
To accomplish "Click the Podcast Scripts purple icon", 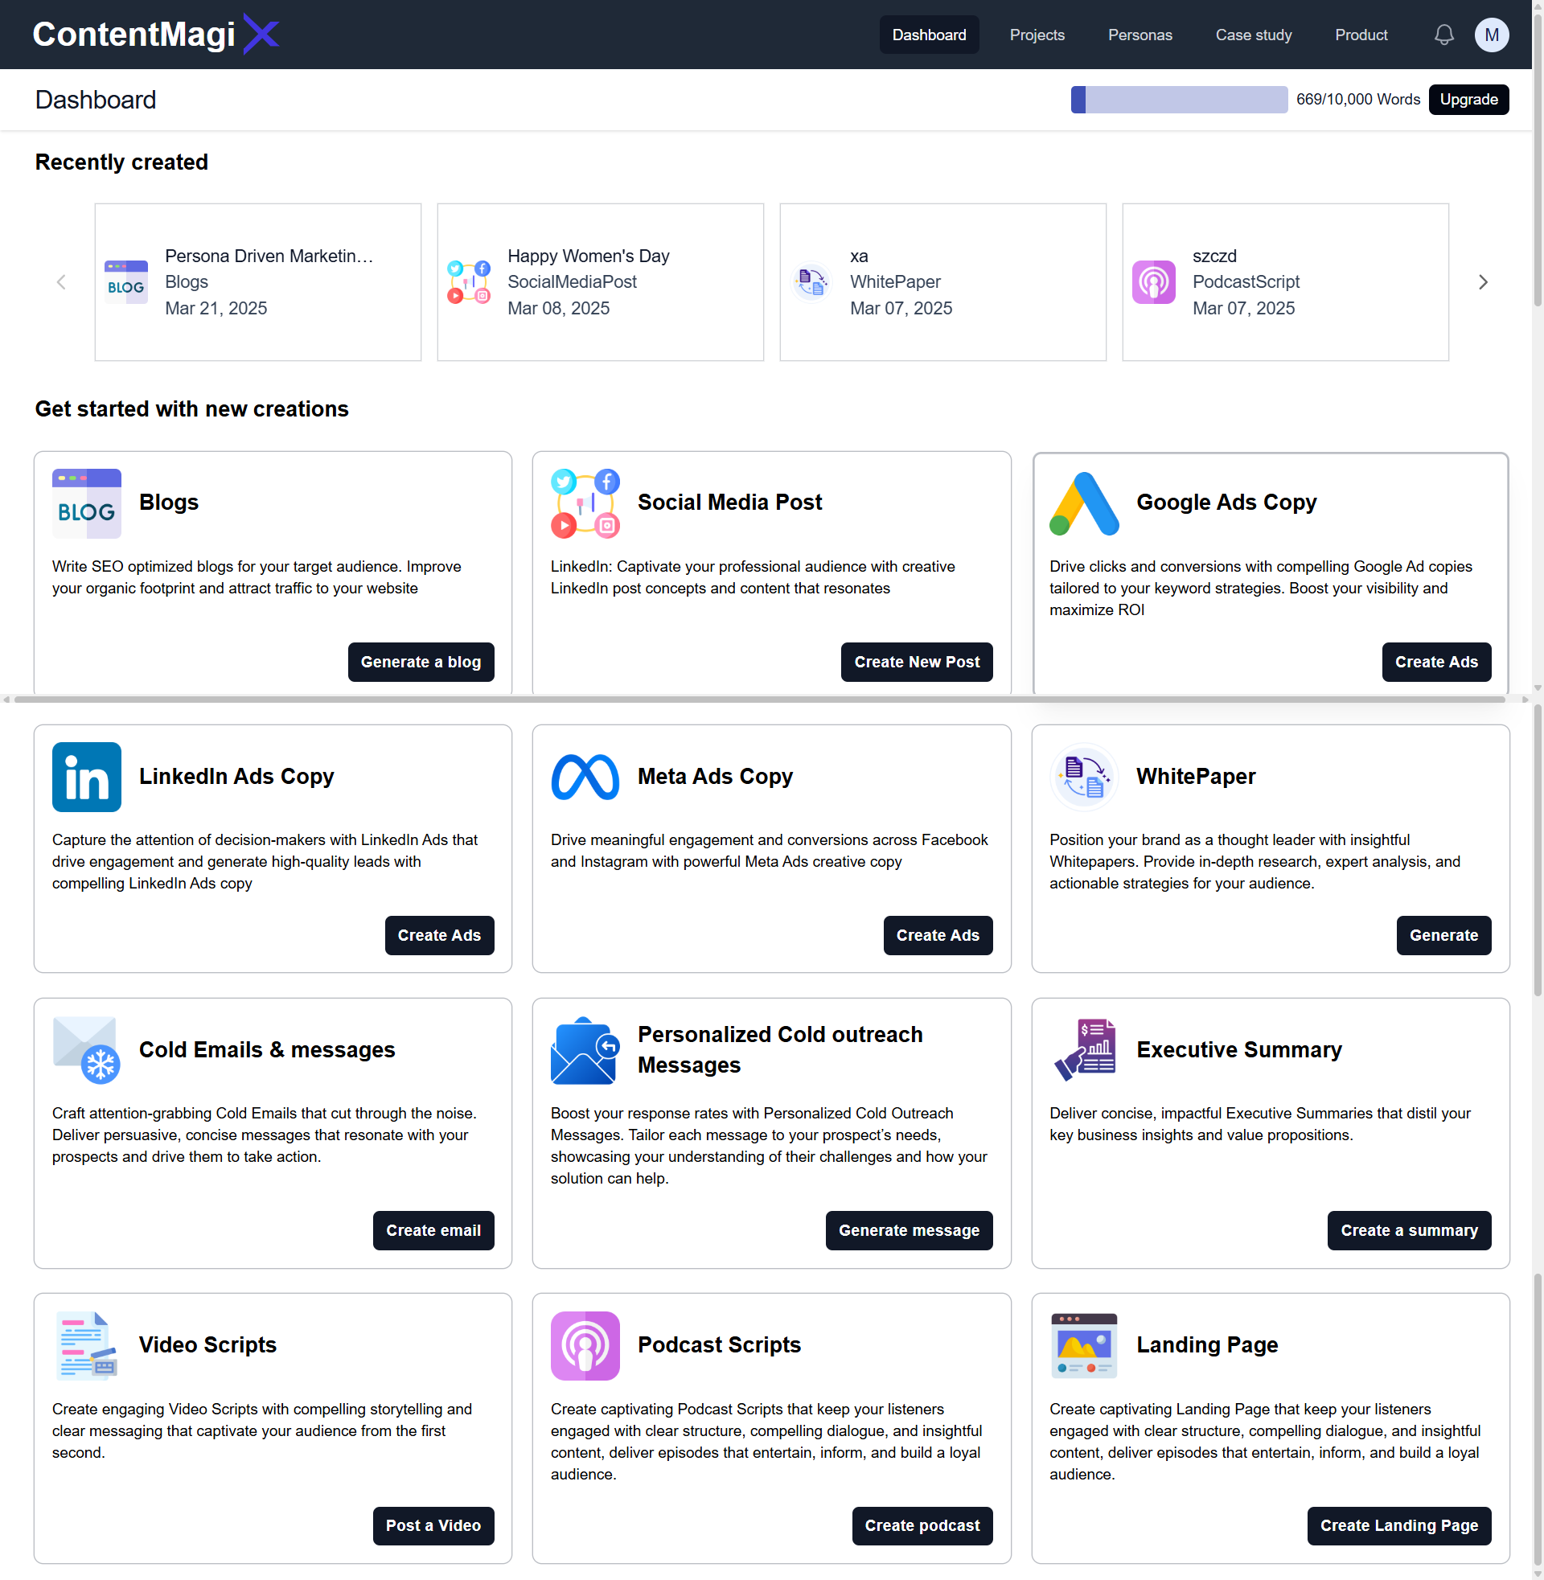I will coord(585,1345).
